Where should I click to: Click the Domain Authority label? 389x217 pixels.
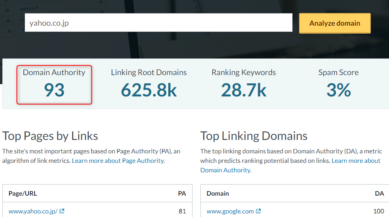54,72
